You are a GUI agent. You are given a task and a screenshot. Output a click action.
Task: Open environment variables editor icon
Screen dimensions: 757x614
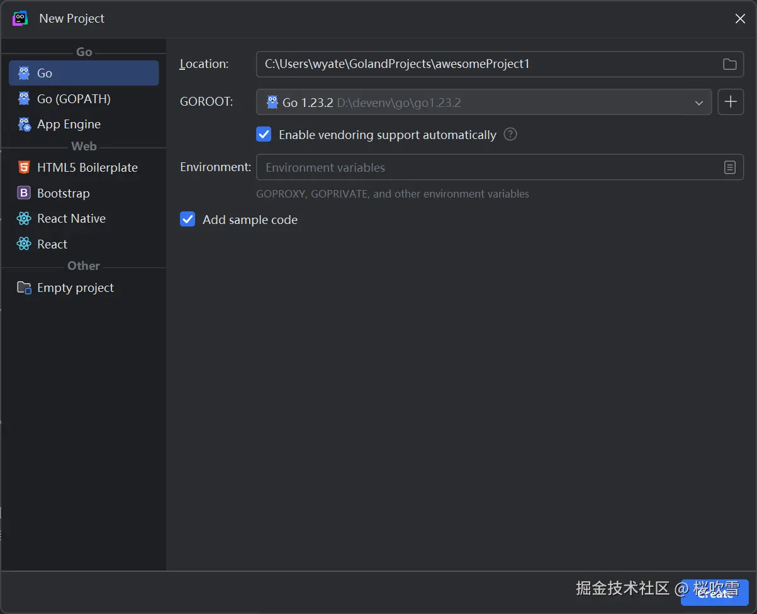click(730, 167)
